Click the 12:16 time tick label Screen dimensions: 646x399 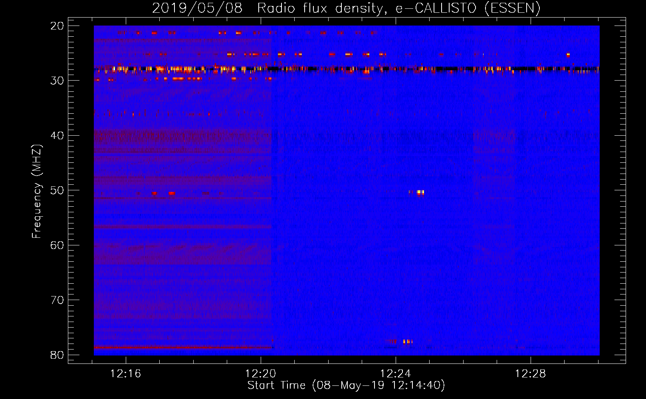click(x=126, y=374)
